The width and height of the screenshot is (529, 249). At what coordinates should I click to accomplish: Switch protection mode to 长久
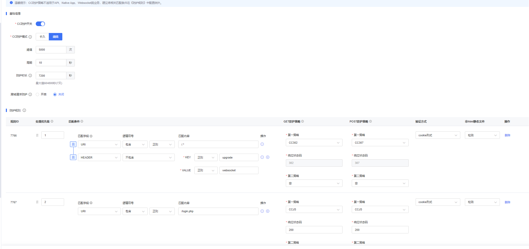click(x=42, y=37)
